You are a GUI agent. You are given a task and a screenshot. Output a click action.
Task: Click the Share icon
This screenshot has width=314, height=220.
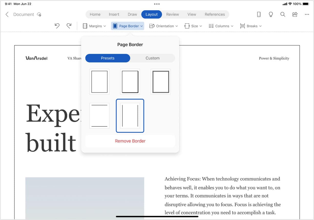(295, 15)
